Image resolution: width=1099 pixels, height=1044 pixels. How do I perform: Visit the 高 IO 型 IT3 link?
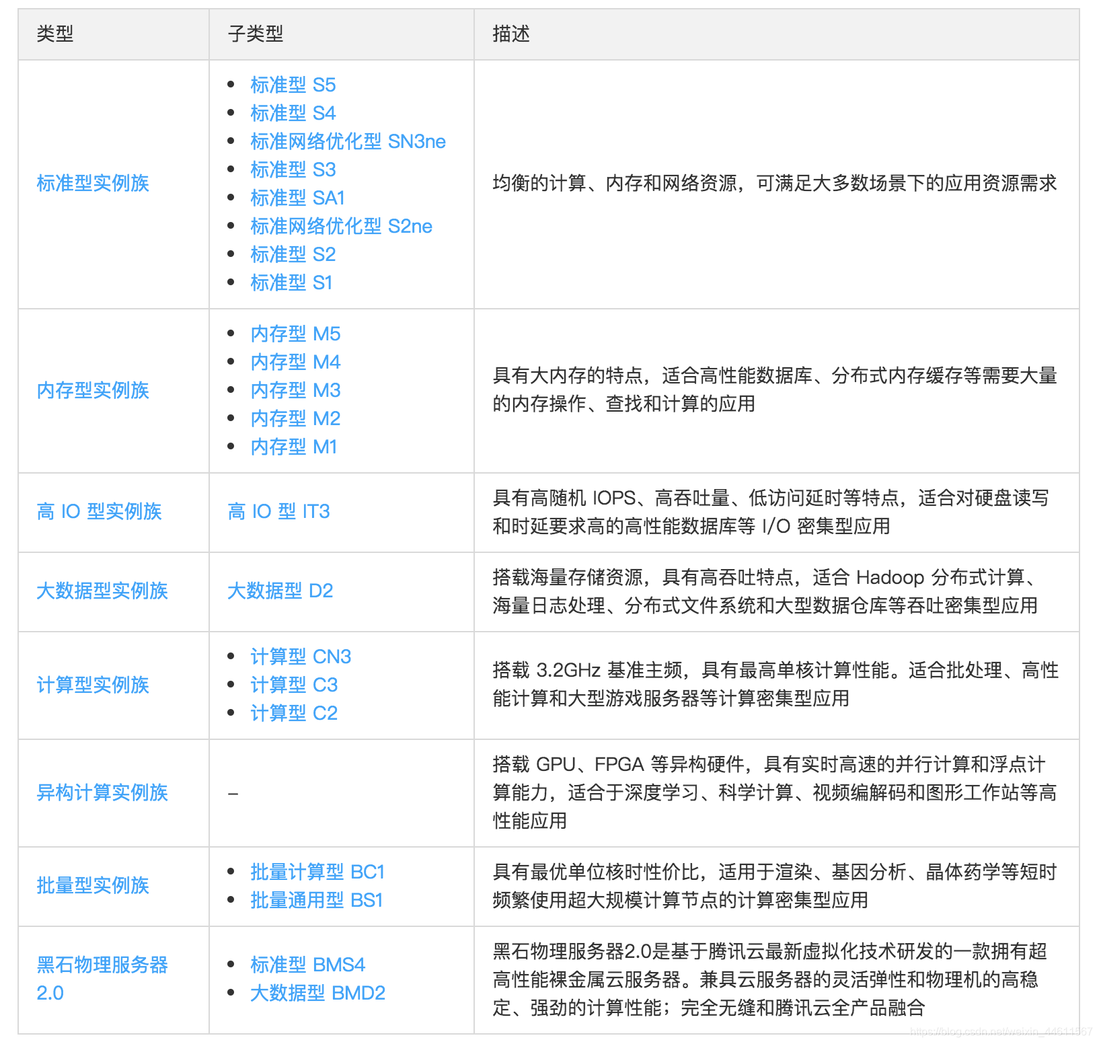click(278, 511)
